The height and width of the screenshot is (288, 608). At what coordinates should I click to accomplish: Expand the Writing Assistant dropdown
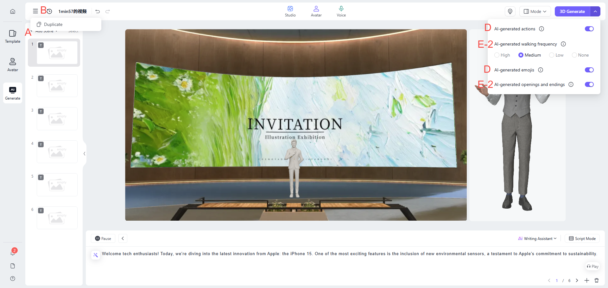(x=537, y=239)
